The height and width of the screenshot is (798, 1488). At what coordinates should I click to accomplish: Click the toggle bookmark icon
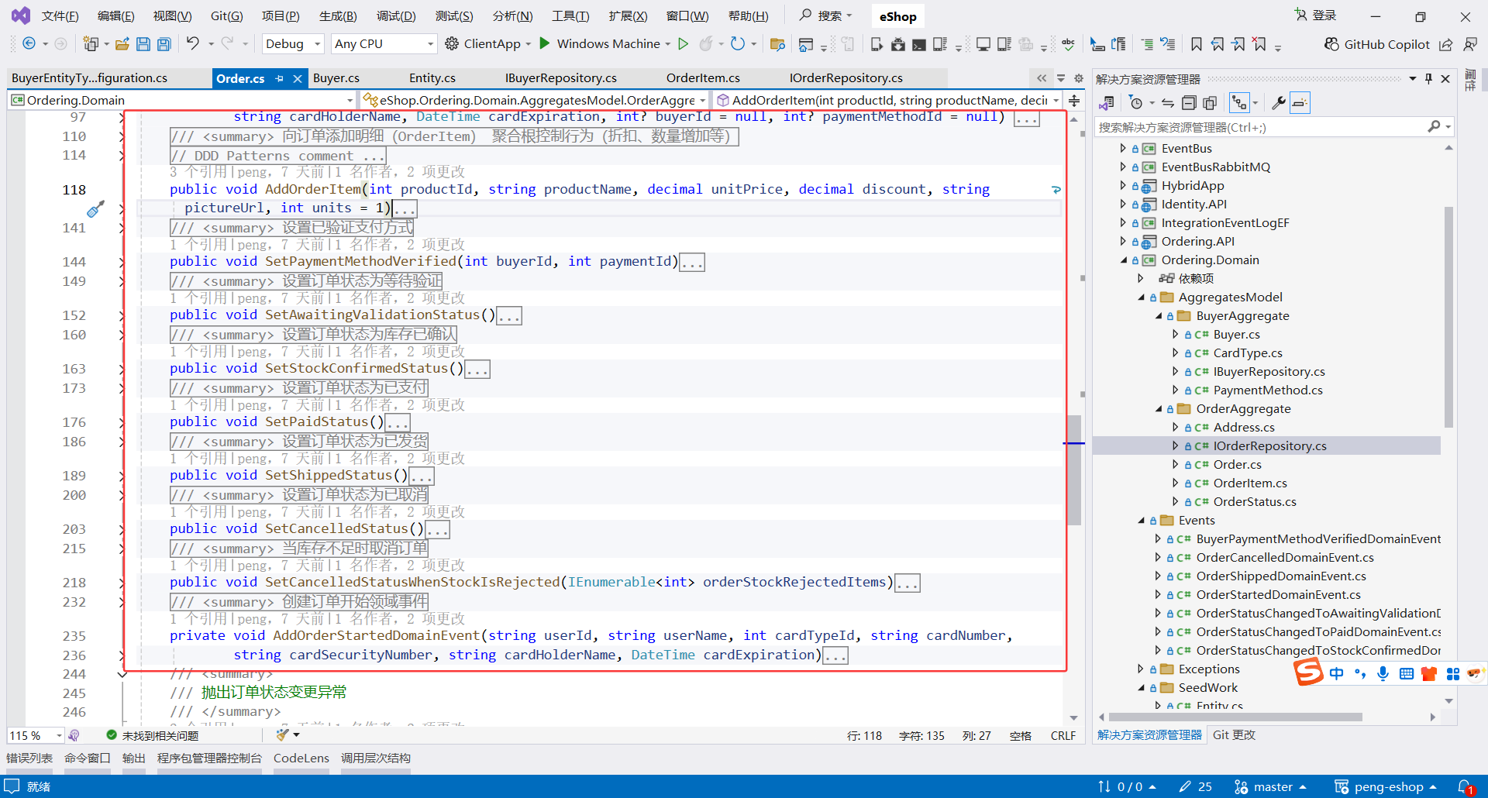point(1197,44)
